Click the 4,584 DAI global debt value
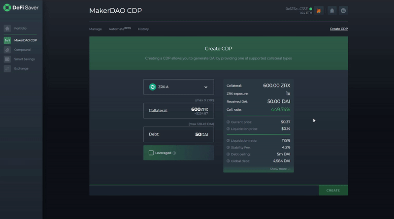The height and width of the screenshot is (219, 394). click(281, 161)
